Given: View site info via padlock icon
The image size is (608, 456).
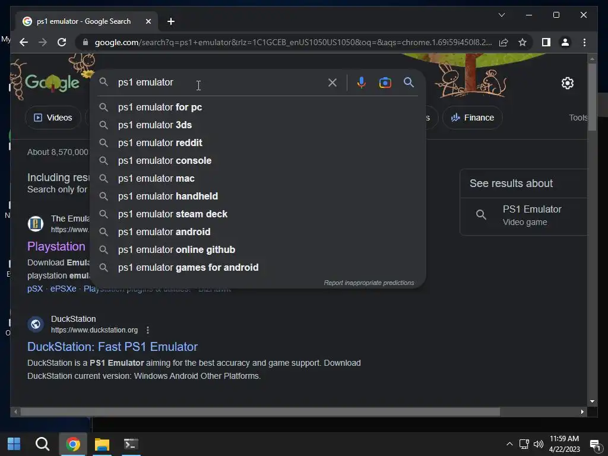Looking at the screenshot, I should pyautogui.click(x=85, y=42).
